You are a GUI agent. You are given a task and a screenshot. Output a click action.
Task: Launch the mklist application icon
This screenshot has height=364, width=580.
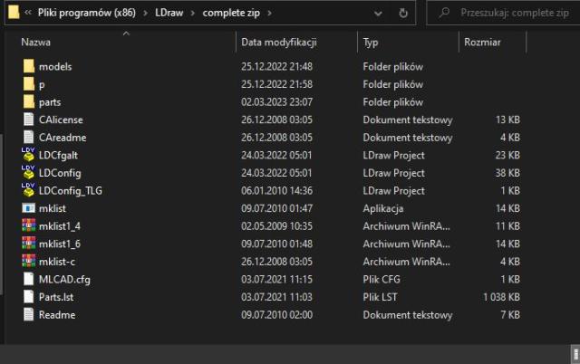[x=28, y=208]
